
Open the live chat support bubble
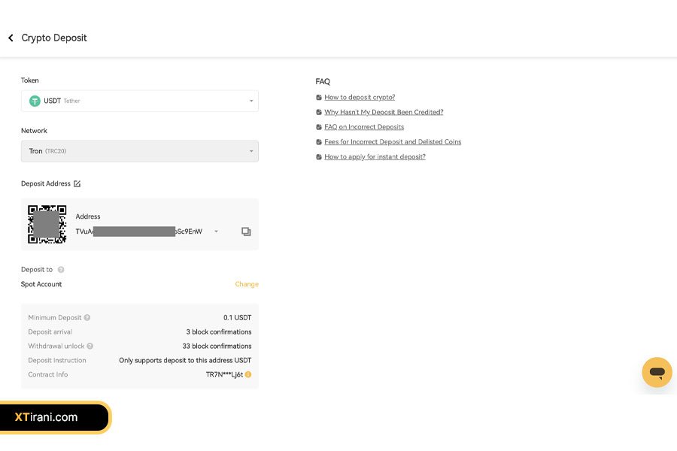click(x=657, y=372)
